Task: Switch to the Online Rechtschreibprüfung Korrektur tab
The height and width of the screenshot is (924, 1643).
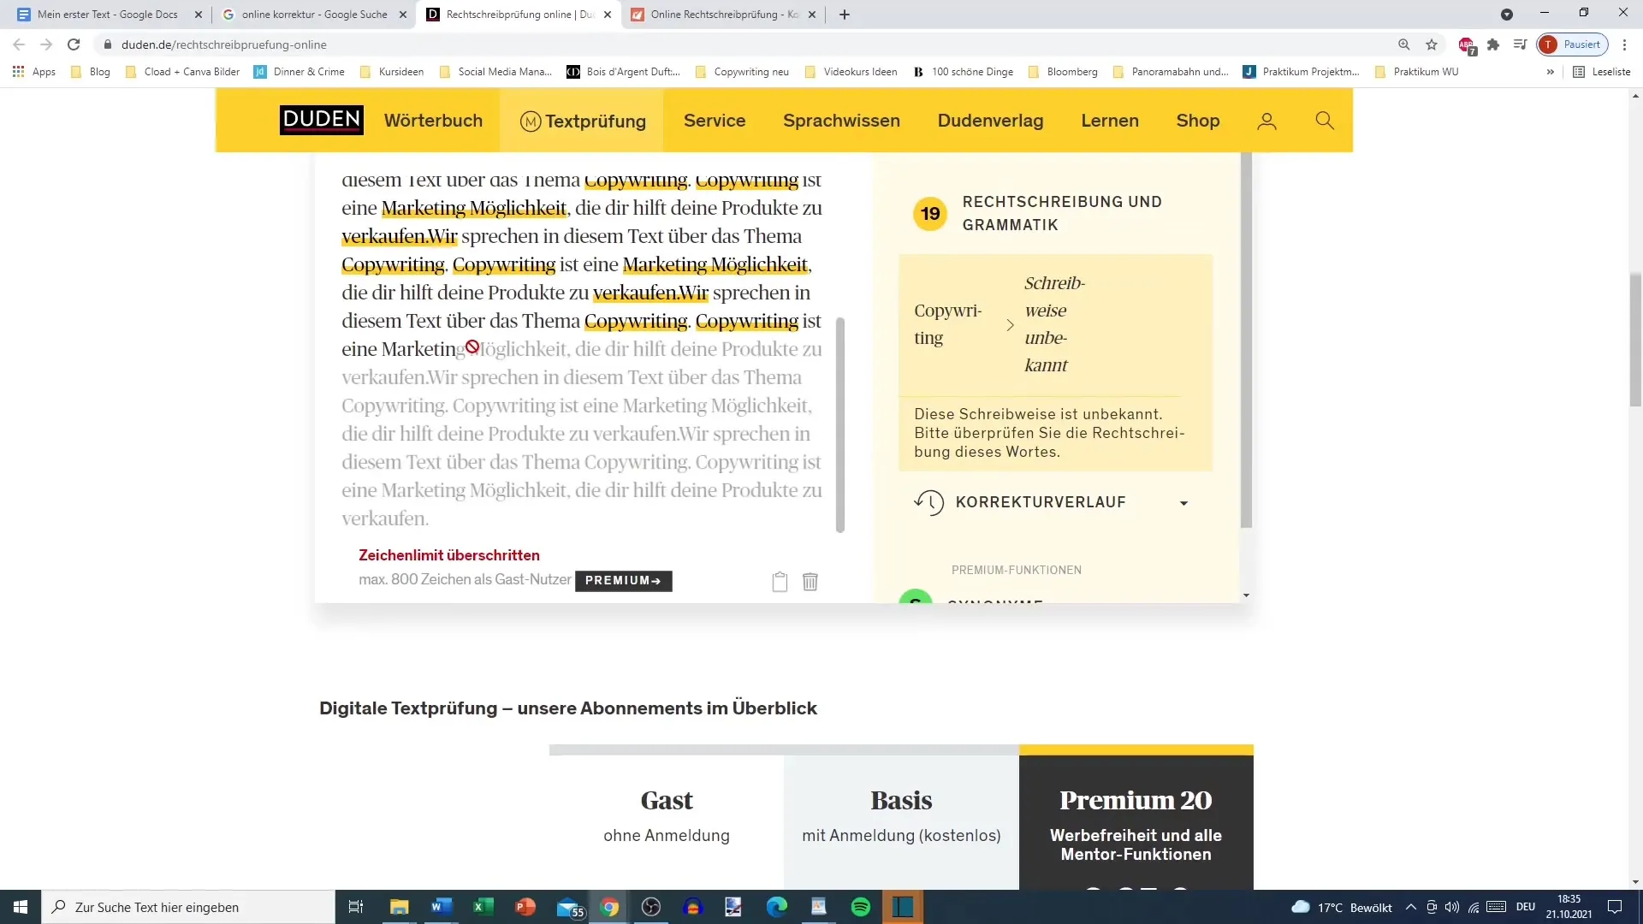Action: click(723, 15)
